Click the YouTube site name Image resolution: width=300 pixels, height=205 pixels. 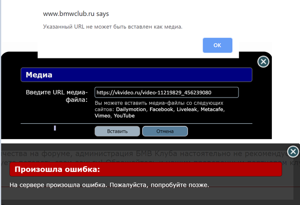coord(124,116)
